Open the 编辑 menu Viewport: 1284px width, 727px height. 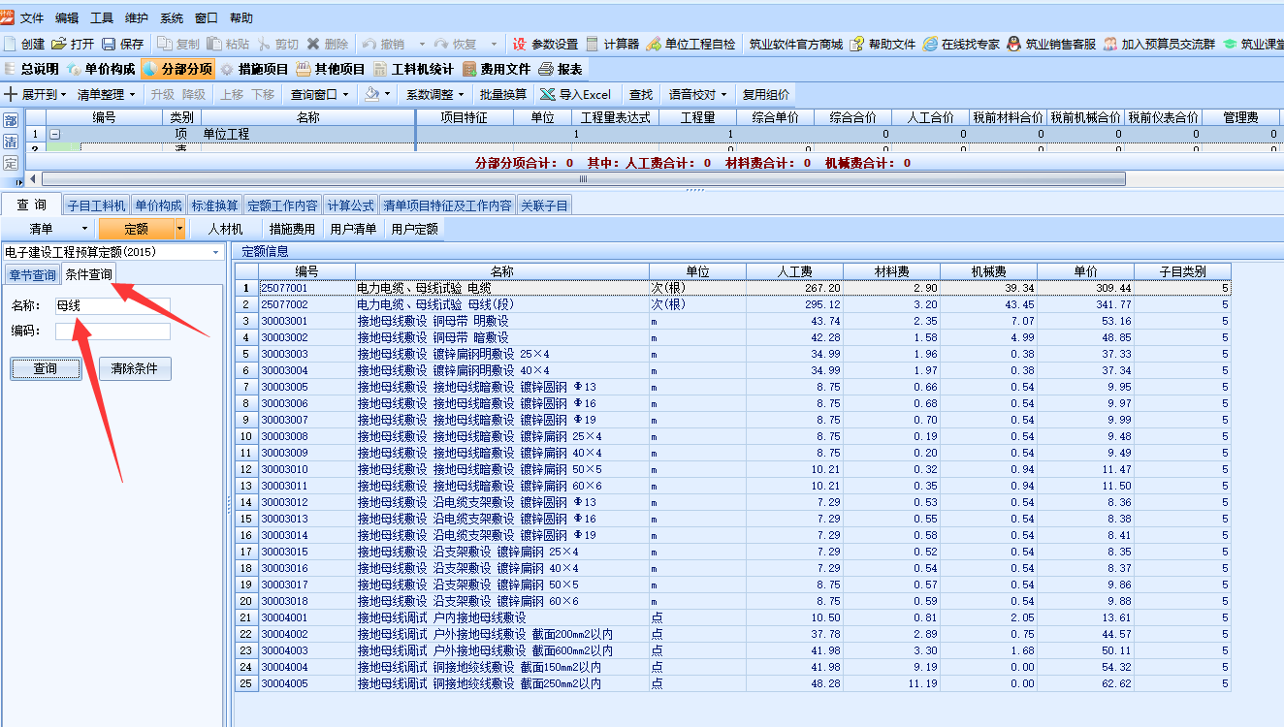(x=67, y=17)
